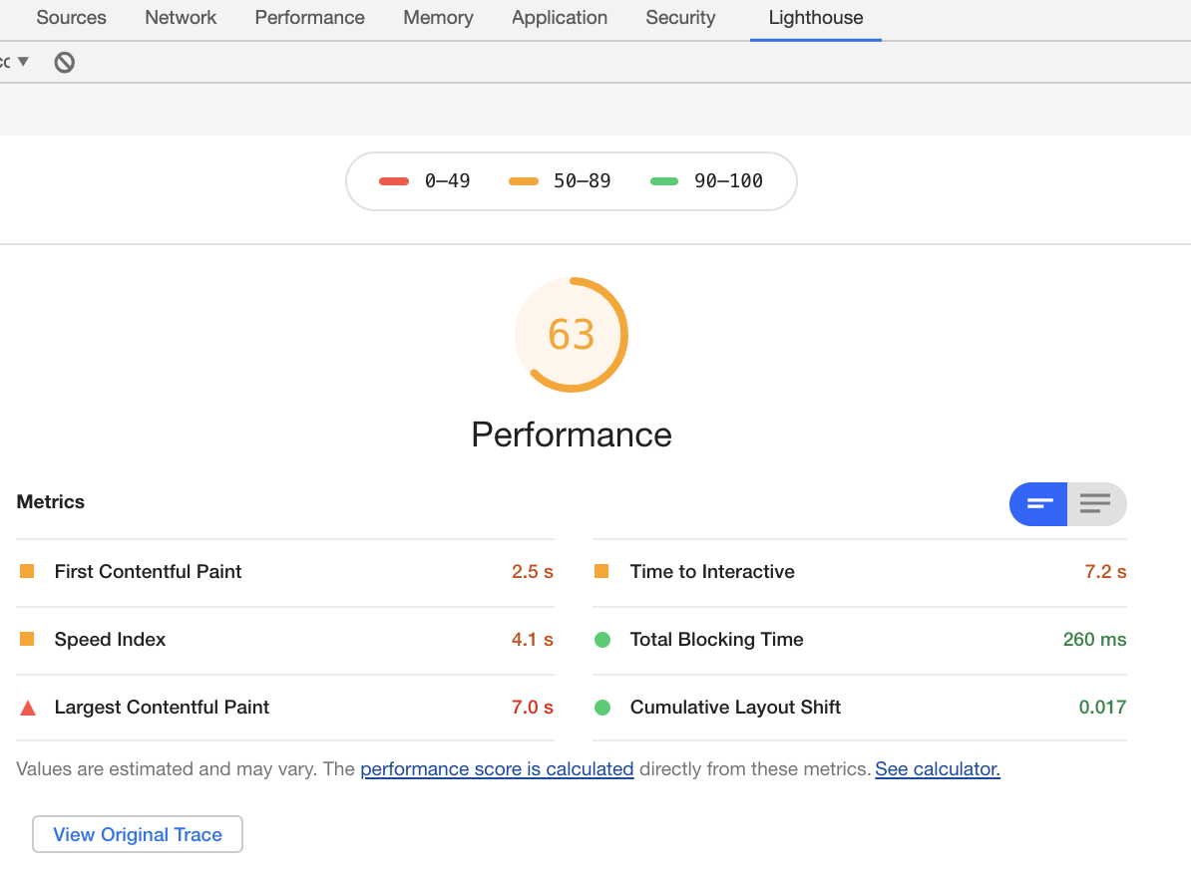Click the View Original Trace button
The image size is (1191, 869).
click(138, 835)
